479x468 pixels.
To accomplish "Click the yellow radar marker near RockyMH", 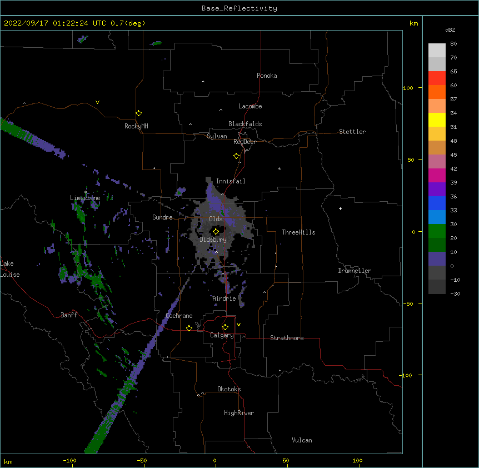I will click(138, 113).
